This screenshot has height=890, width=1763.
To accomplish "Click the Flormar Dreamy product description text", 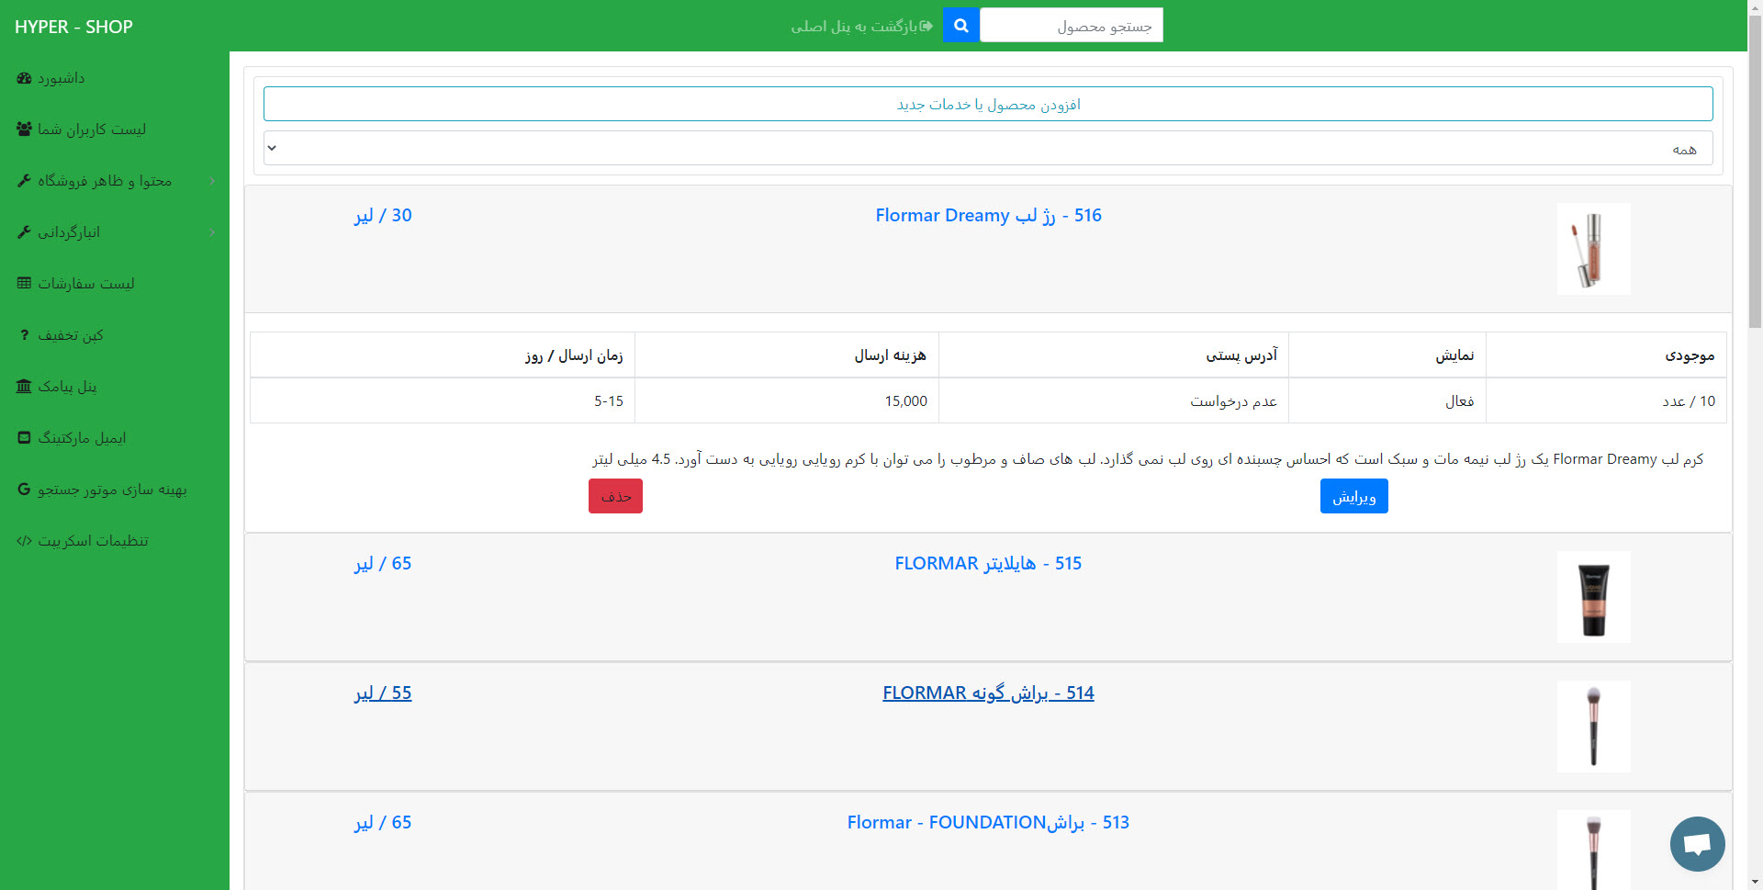I will [x=1148, y=459].
